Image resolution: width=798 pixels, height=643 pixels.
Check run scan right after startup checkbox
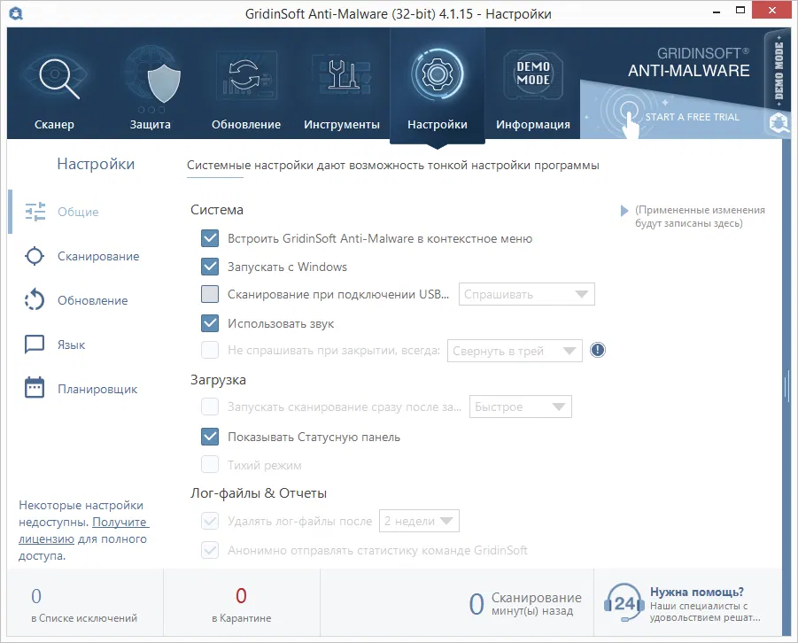210,407
